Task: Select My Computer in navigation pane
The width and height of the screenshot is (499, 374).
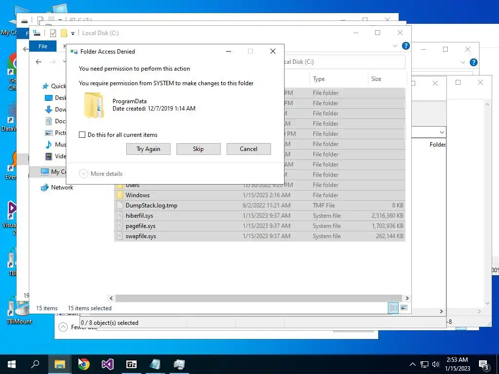Action: [x=53, y=172]
